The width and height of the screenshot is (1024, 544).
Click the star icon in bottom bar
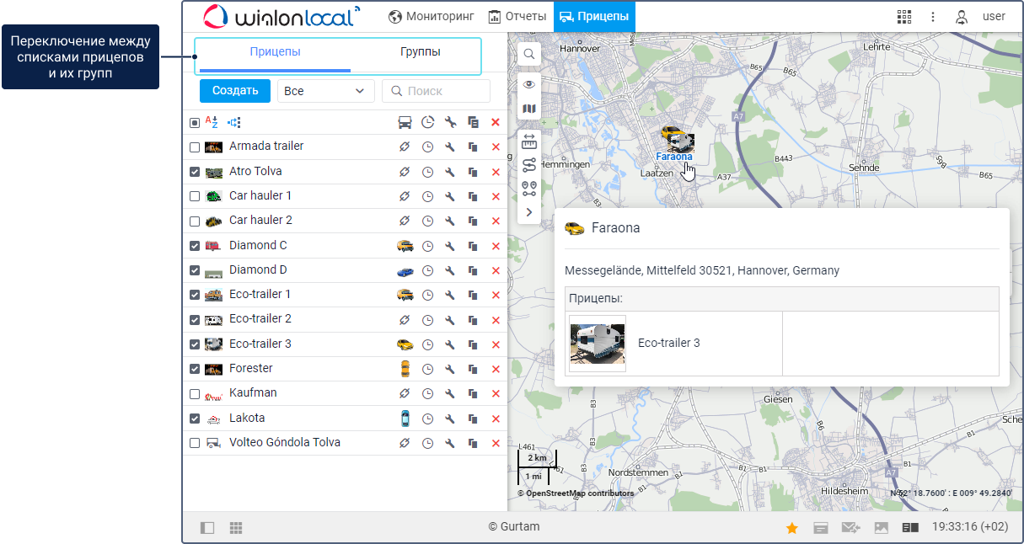pyautogui.click(x=791, y=528)
